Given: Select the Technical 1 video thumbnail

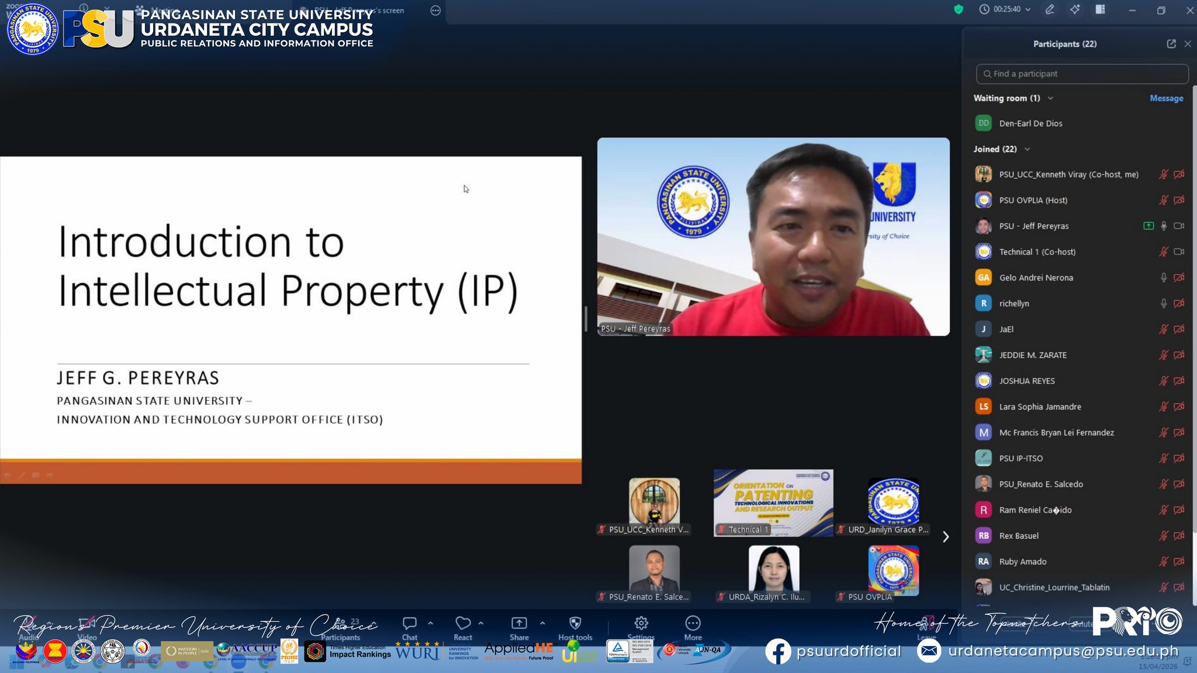Looking at the screenshot, I should tap(773, 503).
